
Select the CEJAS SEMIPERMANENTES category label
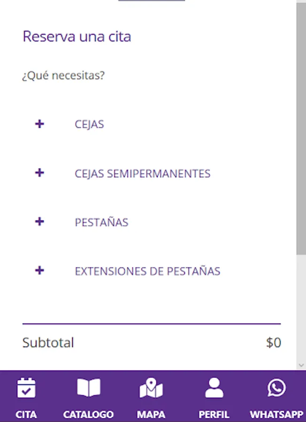pos(143,173)
